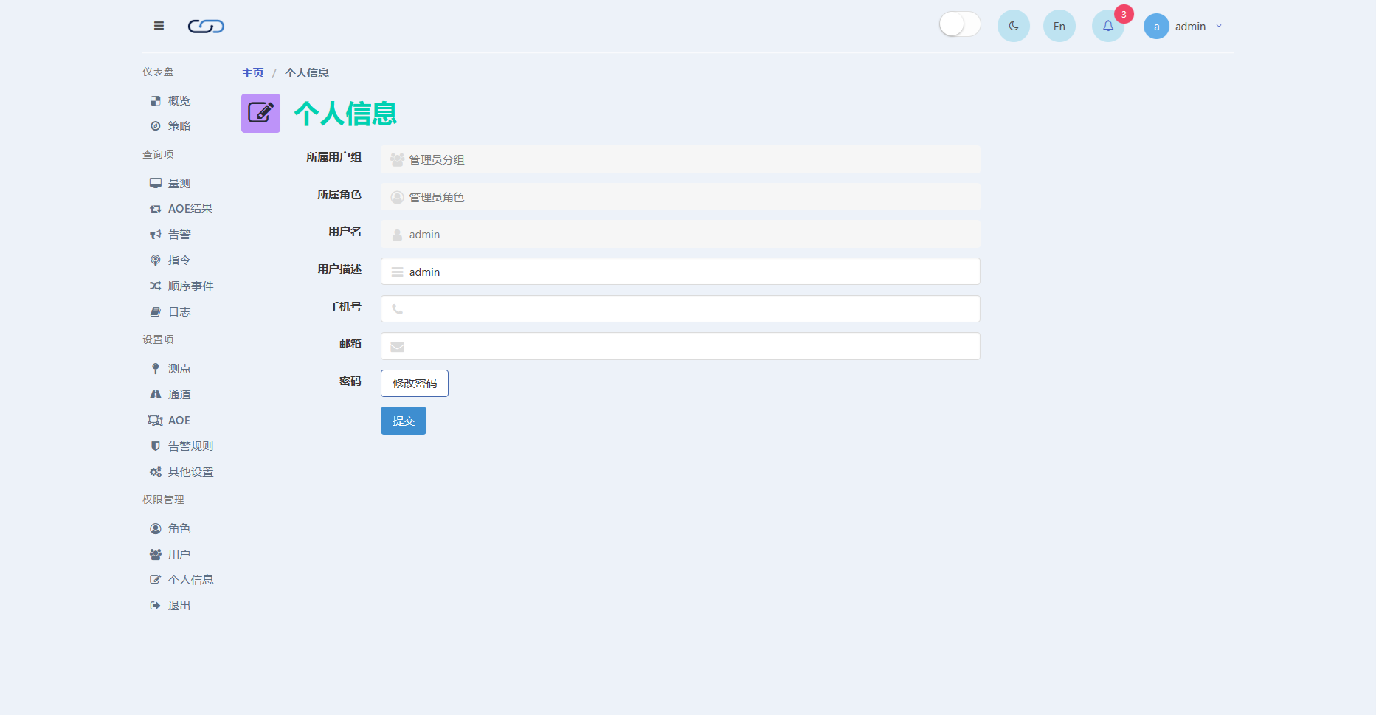The width and height of the screenshot is (1376, 715).
Task: Switch language using En button
Action: click(x=1059, y=26)
